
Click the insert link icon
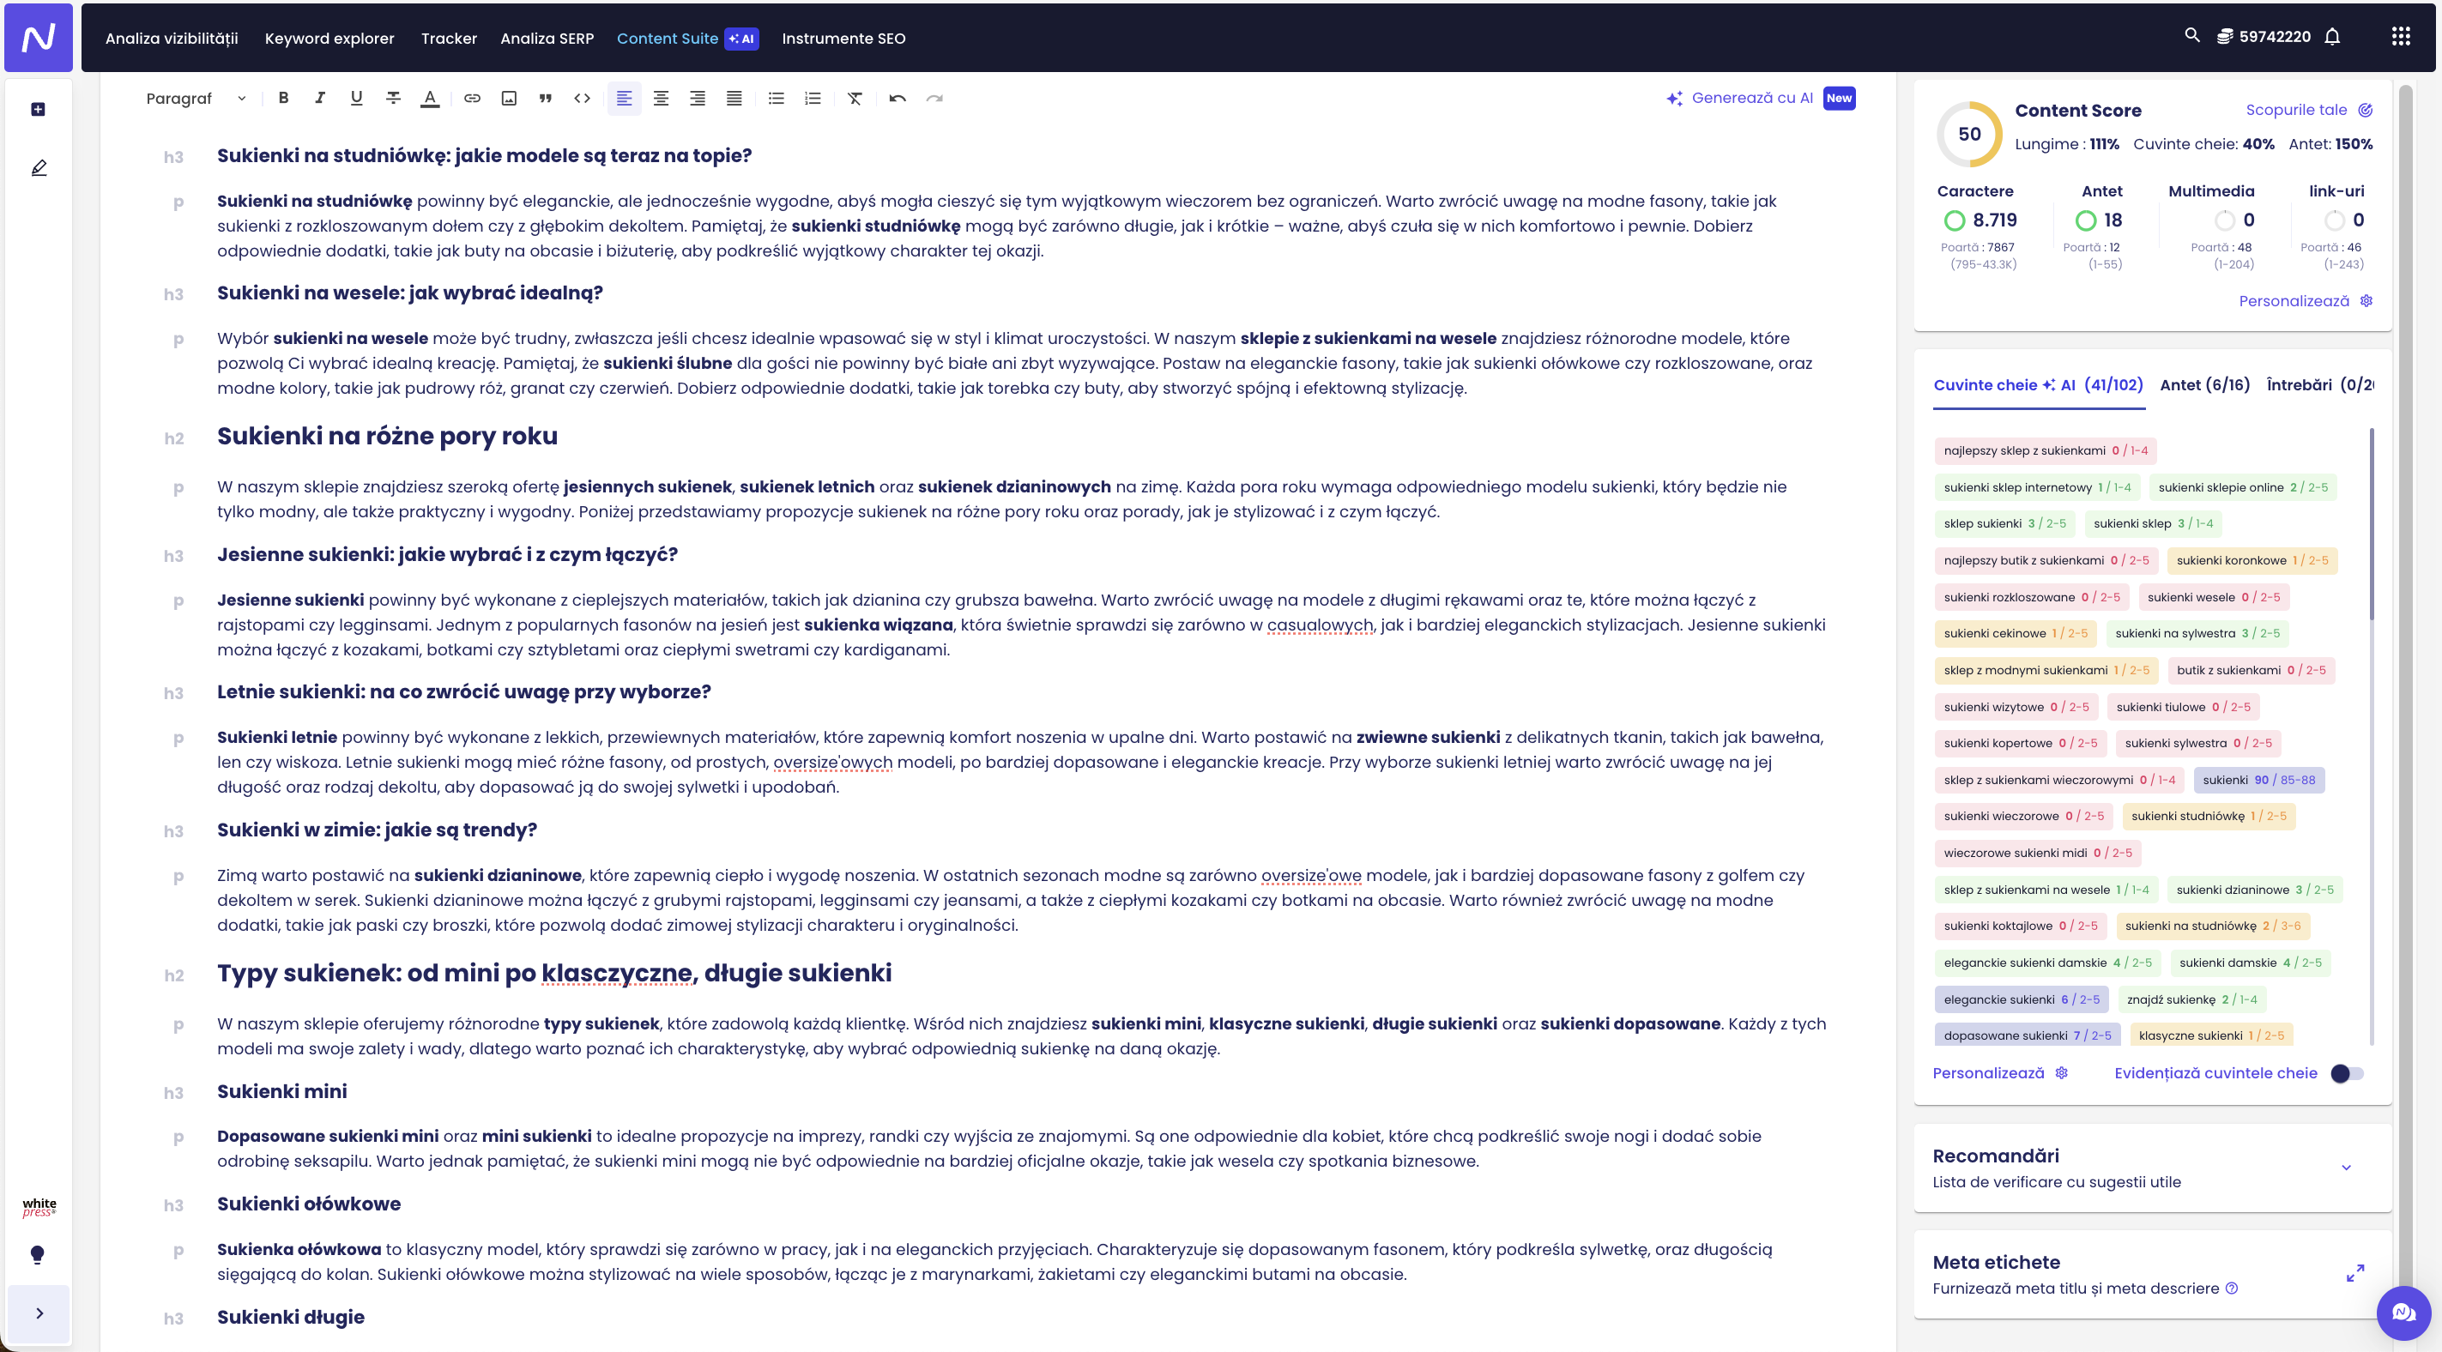(x=472, y=98)
